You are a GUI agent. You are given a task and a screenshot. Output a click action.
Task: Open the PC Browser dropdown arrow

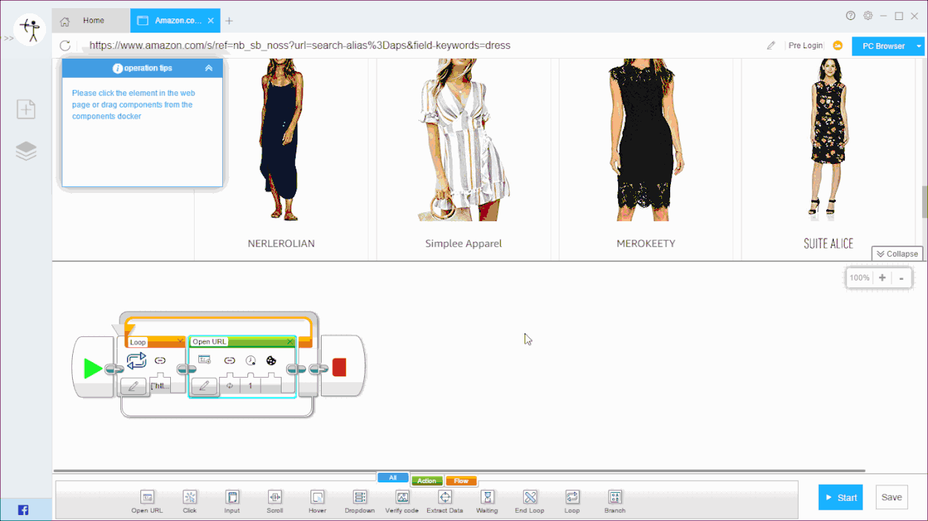click(919, 46)
